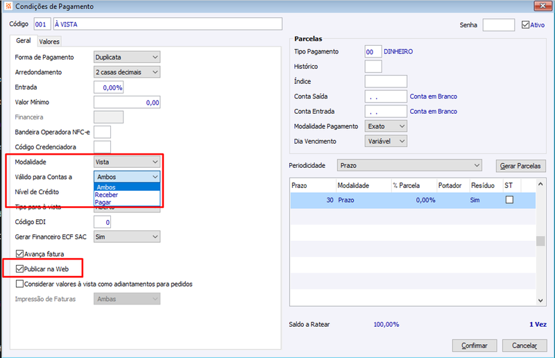This screenshot has height=358, width=555.
Task: Click the 100,00% Saldo a Ratear value
Action: pos(386,325)
